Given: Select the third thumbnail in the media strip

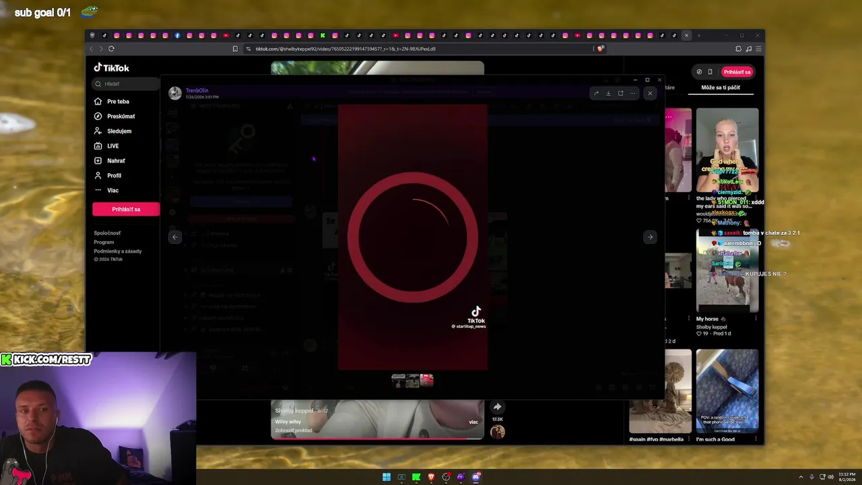Looking at the screenshot, I should [x=427, y=381].
